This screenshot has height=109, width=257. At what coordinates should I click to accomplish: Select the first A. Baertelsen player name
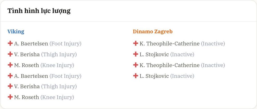(x=31, y=44)
